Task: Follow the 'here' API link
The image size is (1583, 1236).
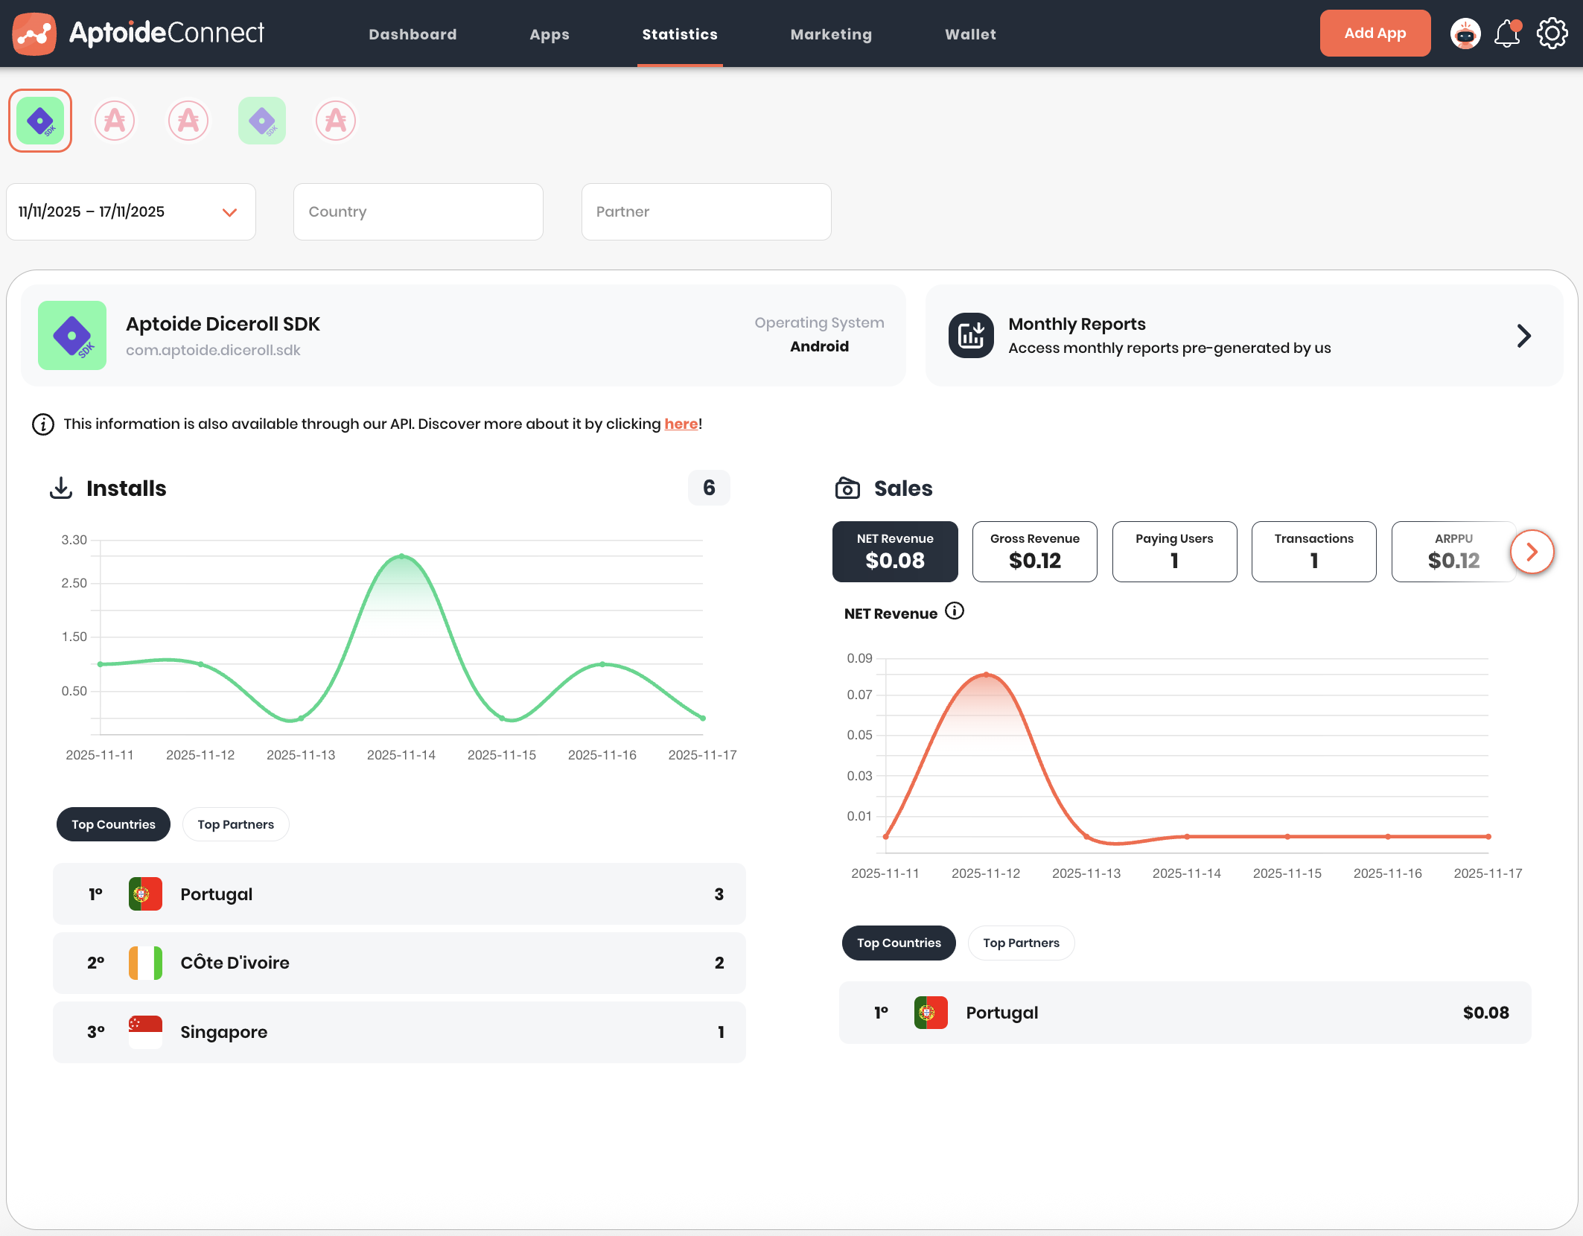Action: tap(681, 424)
